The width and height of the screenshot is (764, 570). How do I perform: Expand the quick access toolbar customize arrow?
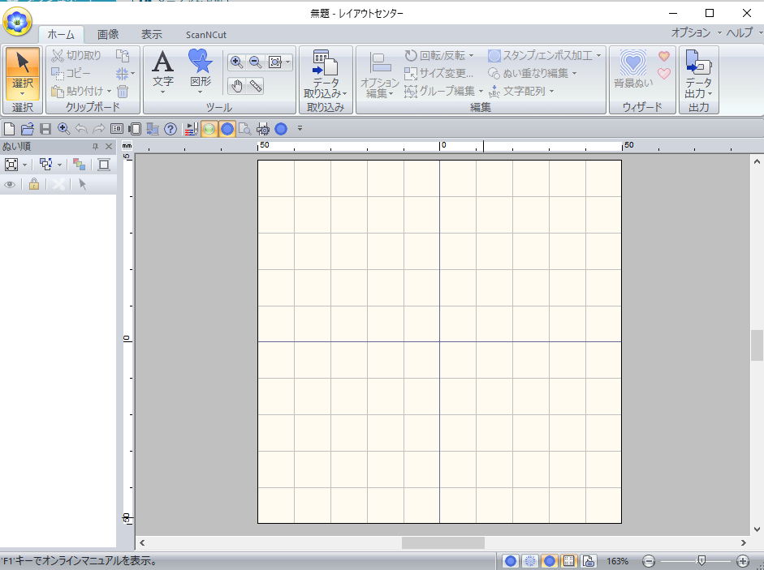[x=300, y=128]
